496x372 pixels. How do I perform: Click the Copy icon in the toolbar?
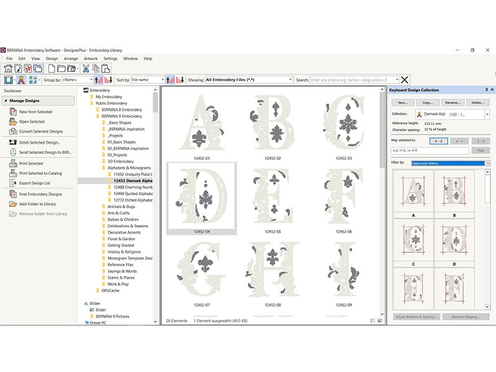pos(95,69)
